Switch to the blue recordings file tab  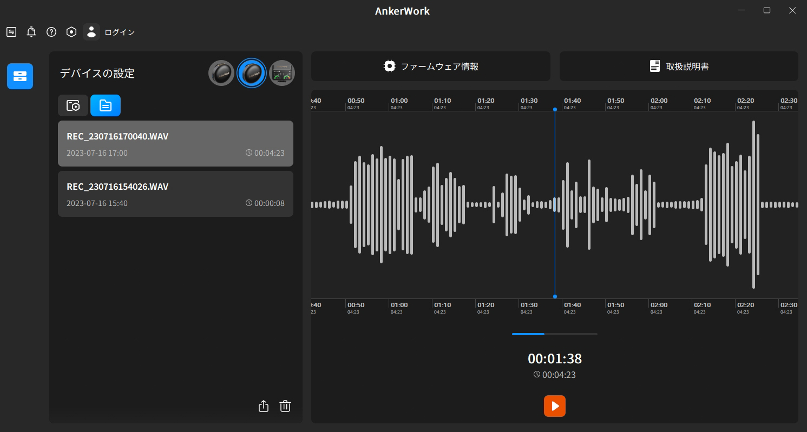pyautogui.click(x=106, y=105)
